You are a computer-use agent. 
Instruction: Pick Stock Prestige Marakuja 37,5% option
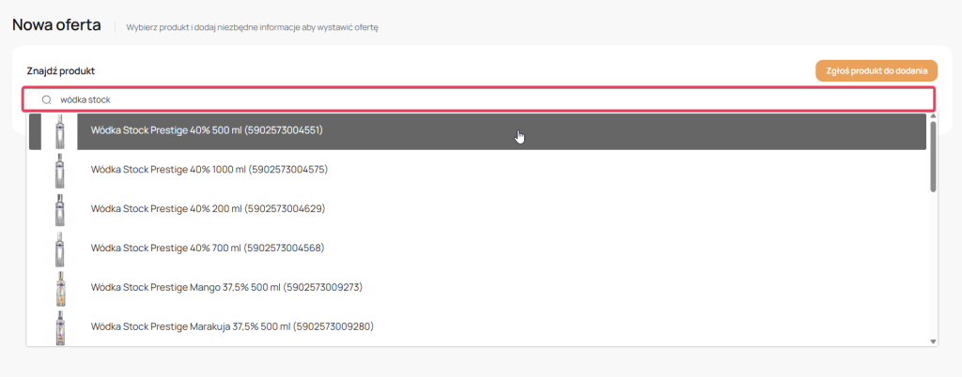click(232, 326)
